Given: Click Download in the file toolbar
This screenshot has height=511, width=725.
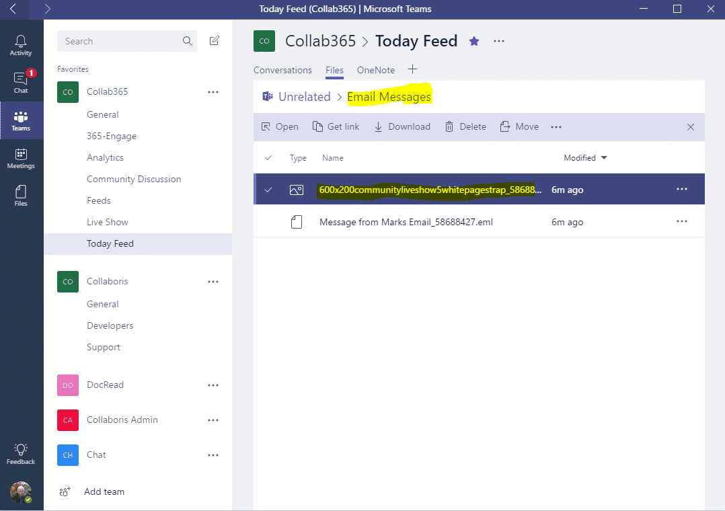Looking at the screenshot, I should tap(402, 126).
